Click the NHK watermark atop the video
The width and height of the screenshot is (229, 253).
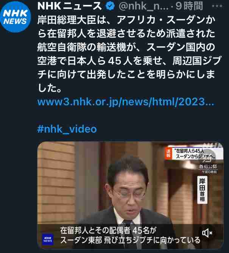pyautogui.click(x=213, y=145)
